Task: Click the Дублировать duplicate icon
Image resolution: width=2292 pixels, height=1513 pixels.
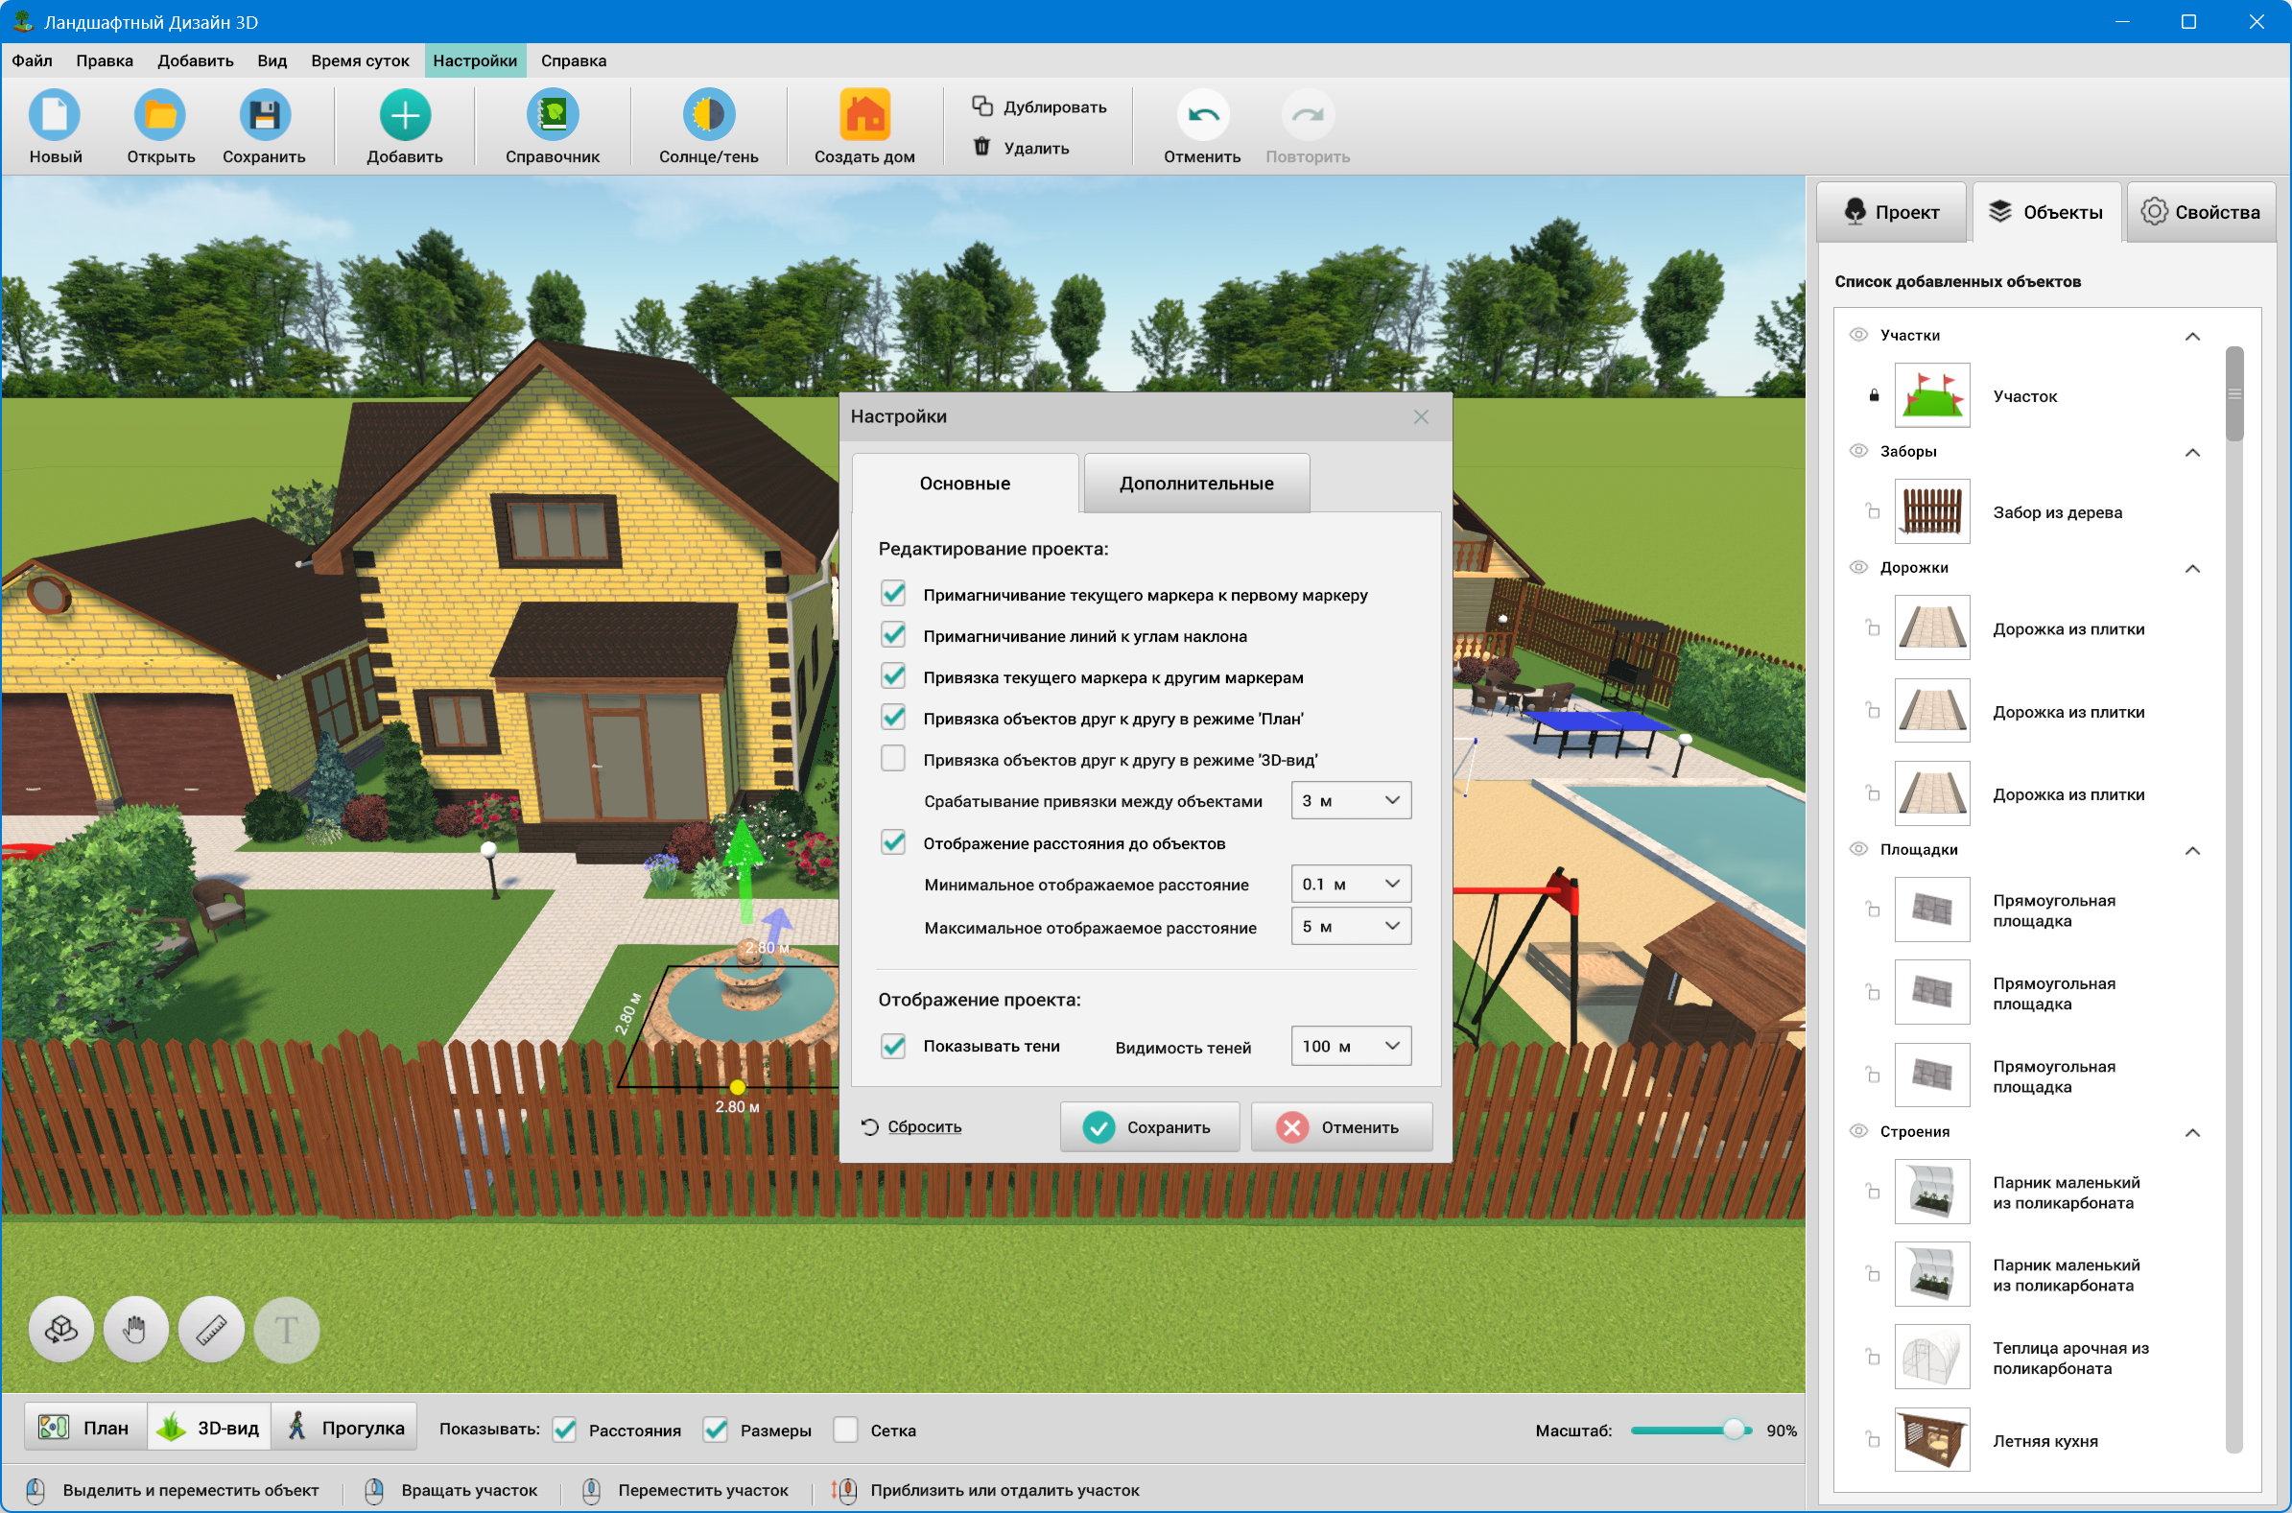Action: [x=982, y=106]
